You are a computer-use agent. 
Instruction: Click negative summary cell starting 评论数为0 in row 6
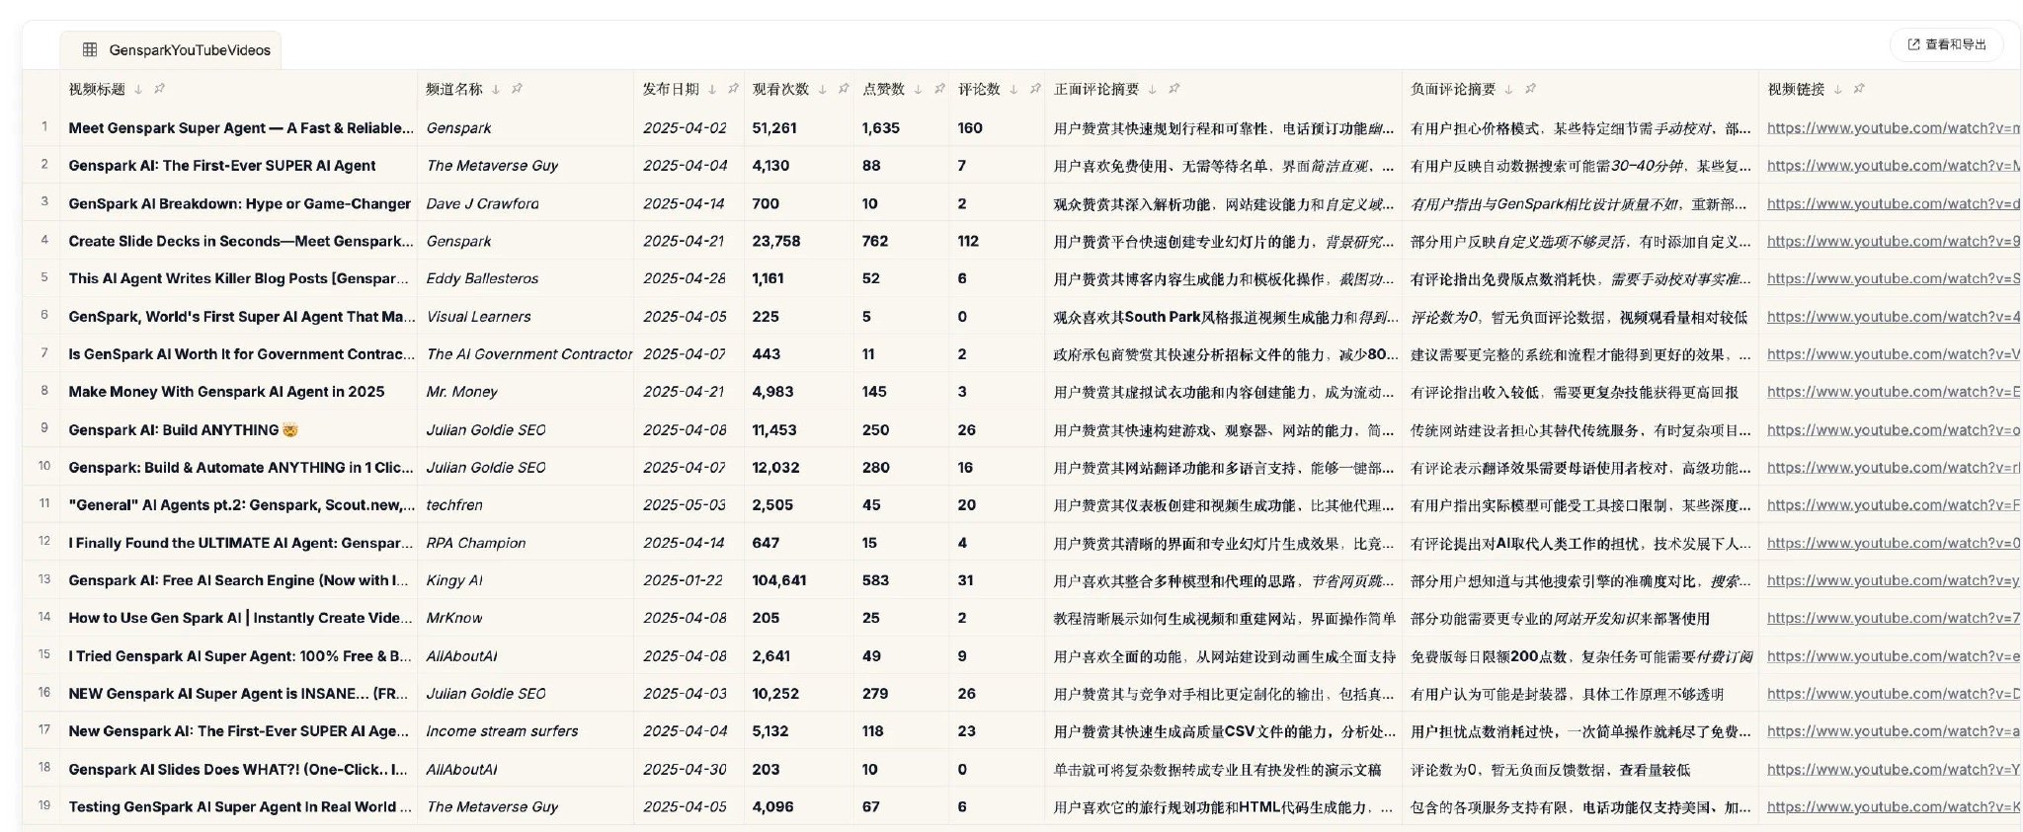(x=1578, y=316)
